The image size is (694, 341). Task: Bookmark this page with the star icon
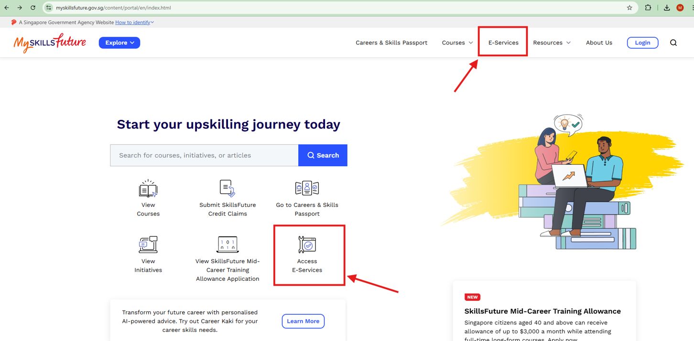629,8
